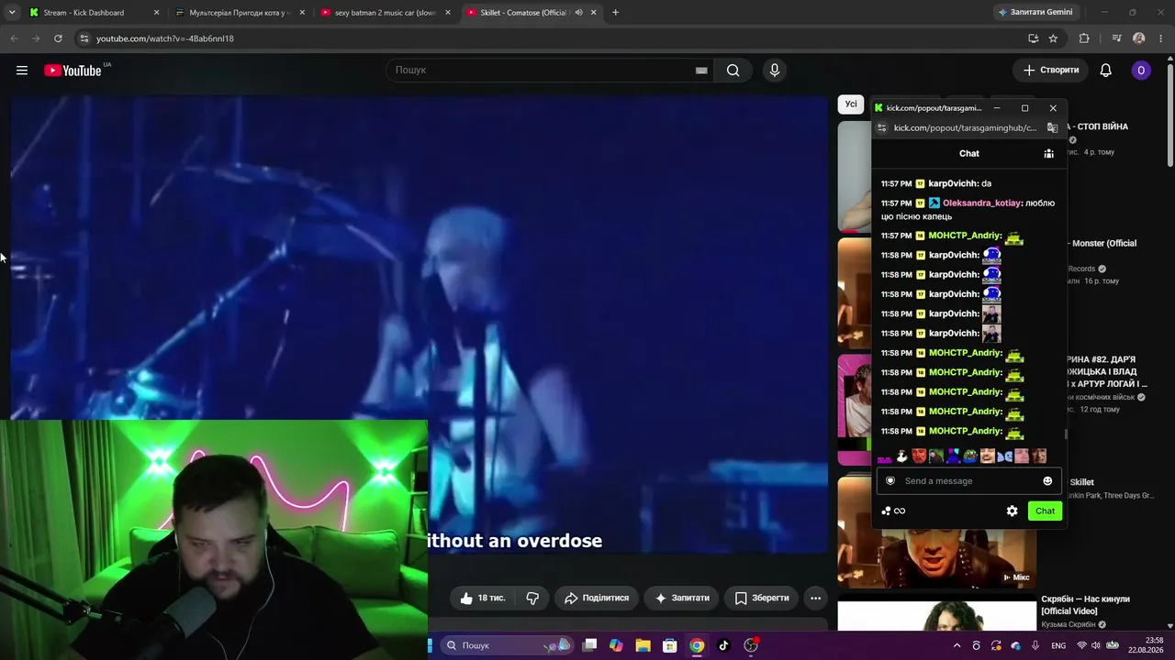Image resolution: width=1175 pixels, height=660 pixels.
Task: Open the chat identity shield icon
Action: tap(890, 481)
